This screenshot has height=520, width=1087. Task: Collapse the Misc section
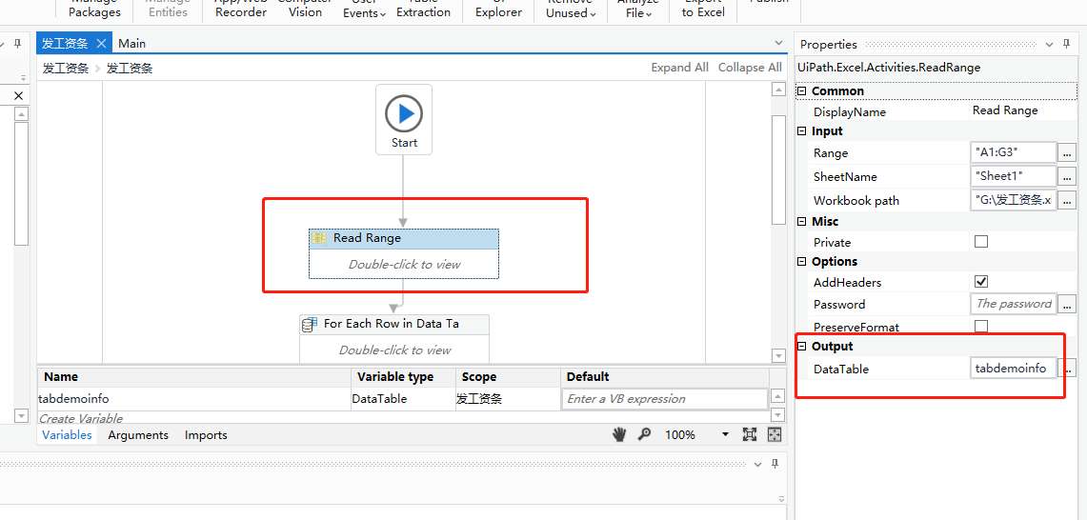coord(802,222)
